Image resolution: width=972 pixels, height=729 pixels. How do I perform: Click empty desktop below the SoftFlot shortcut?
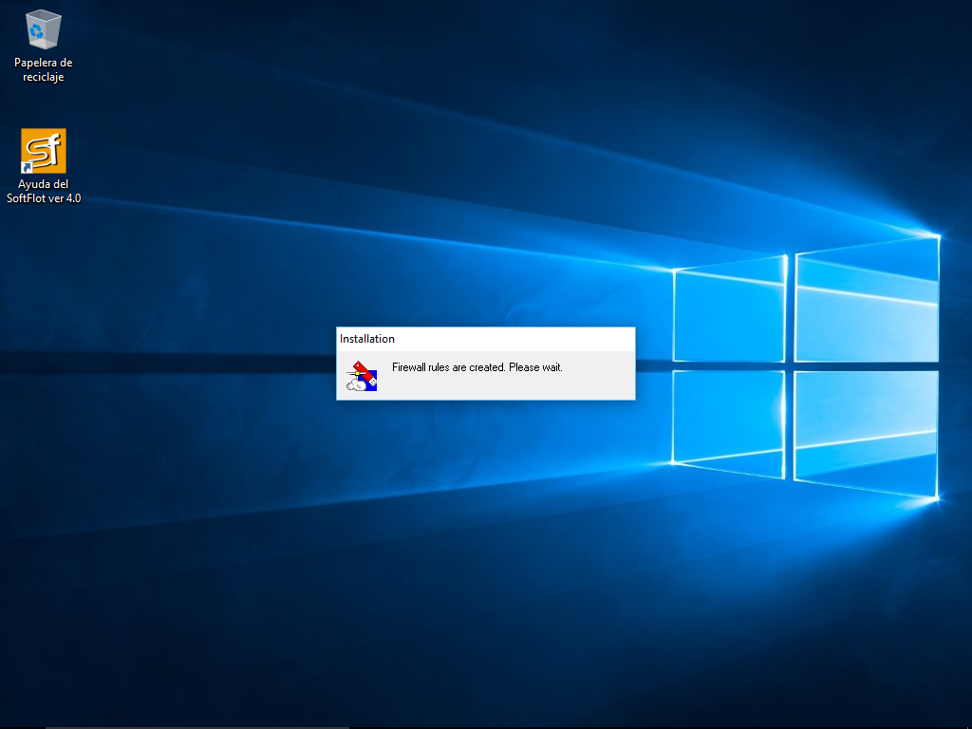(x=44, y=285)
